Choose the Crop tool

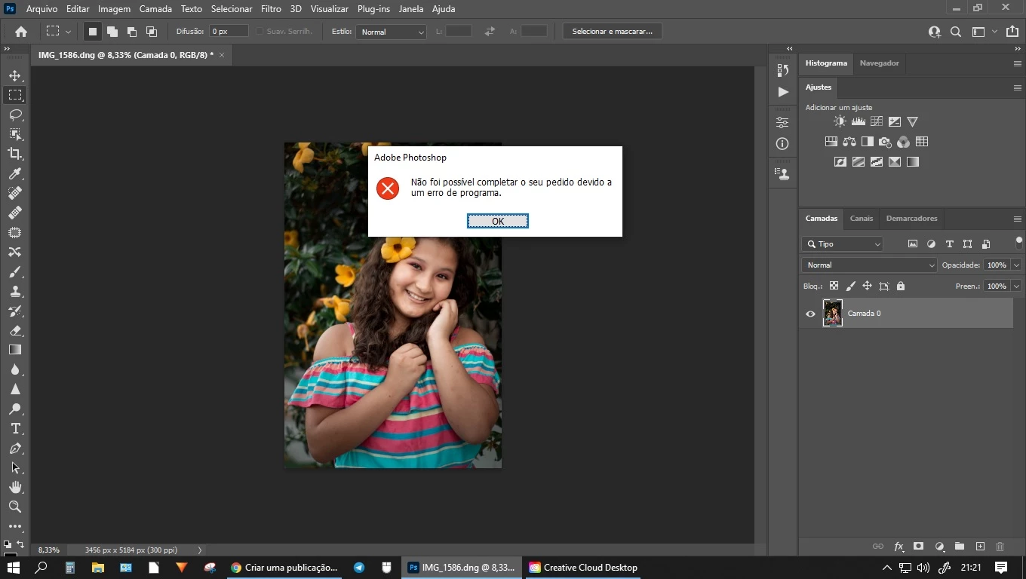14,154
